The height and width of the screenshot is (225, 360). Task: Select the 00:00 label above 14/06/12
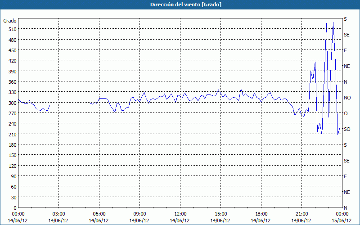pos(18,214)
